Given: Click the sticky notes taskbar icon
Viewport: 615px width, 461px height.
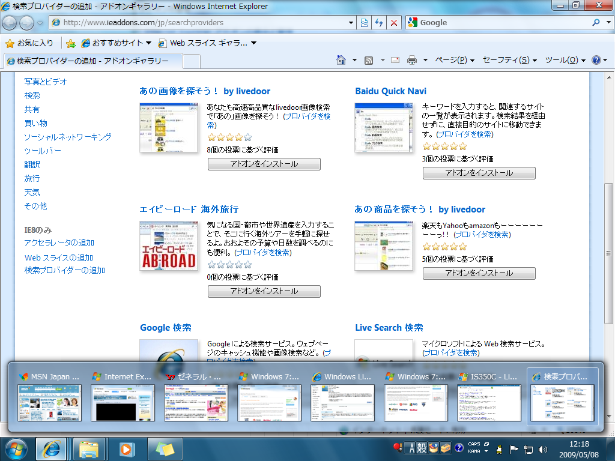Looking at the screenshot, I should coord(165,449).
